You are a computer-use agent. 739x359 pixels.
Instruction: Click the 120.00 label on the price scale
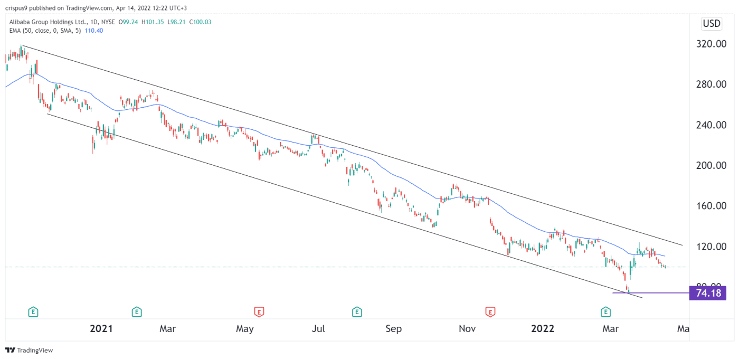tap(712, 246)
